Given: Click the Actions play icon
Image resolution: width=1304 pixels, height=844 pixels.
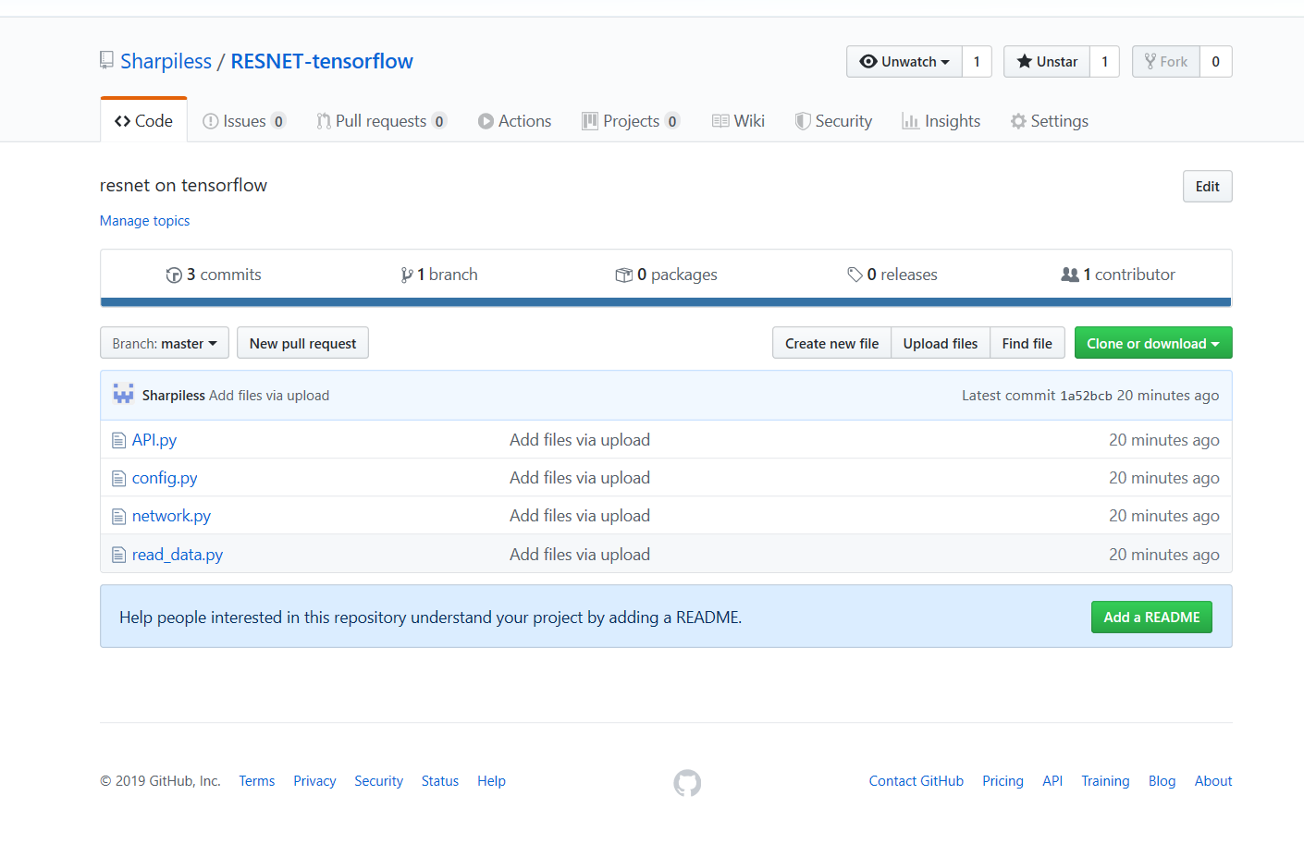Looking at the screenshot, I should pyautogui.click(x=486, y=121).
